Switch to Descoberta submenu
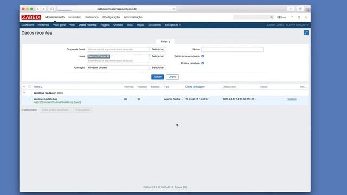 point(155,25)
